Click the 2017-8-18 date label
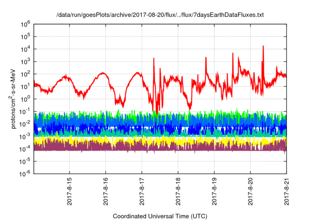This screenshot has height=221, width=316. (178, 191)
